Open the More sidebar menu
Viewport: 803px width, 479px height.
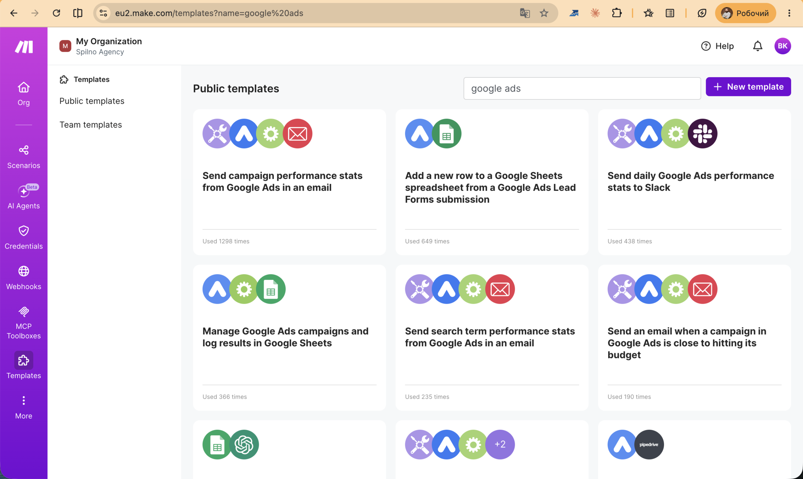coord(24,407)
